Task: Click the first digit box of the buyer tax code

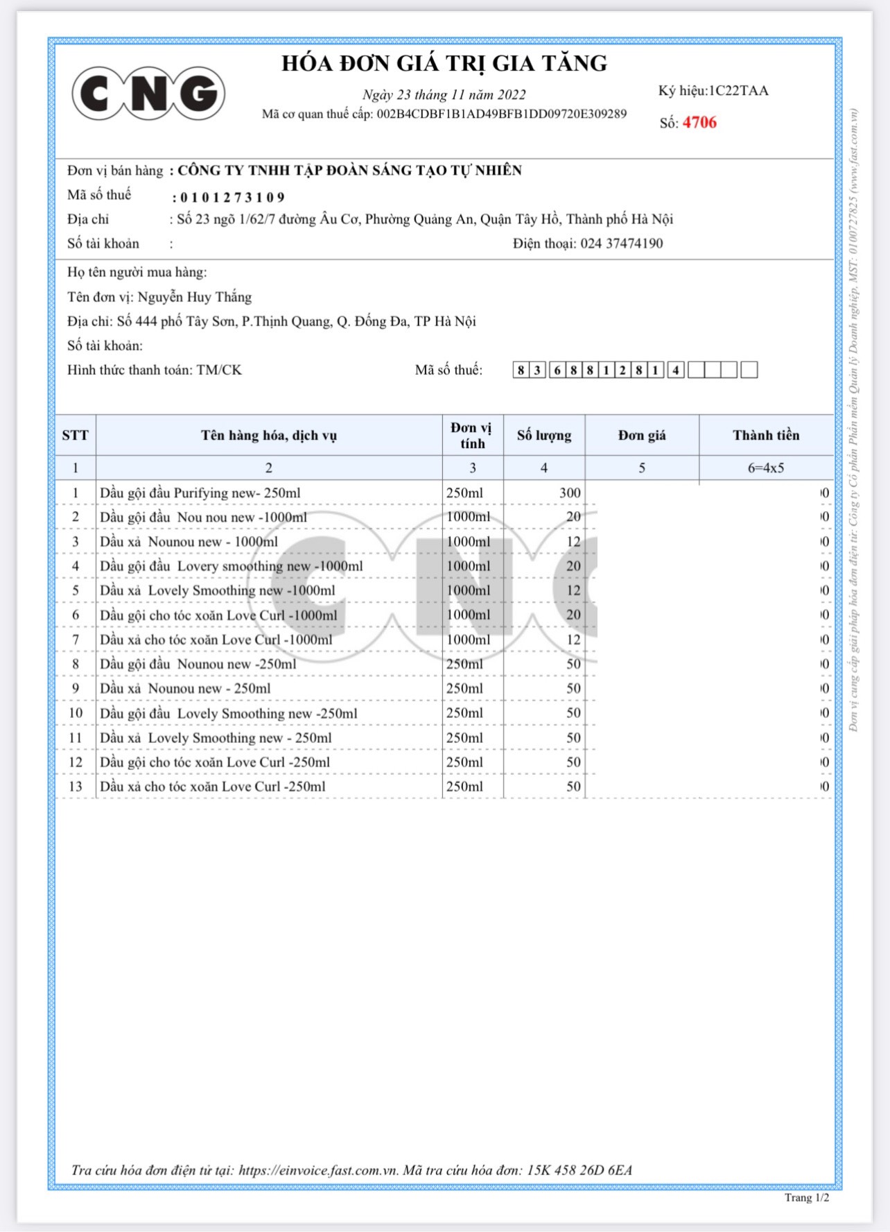Action: (521, 370)
